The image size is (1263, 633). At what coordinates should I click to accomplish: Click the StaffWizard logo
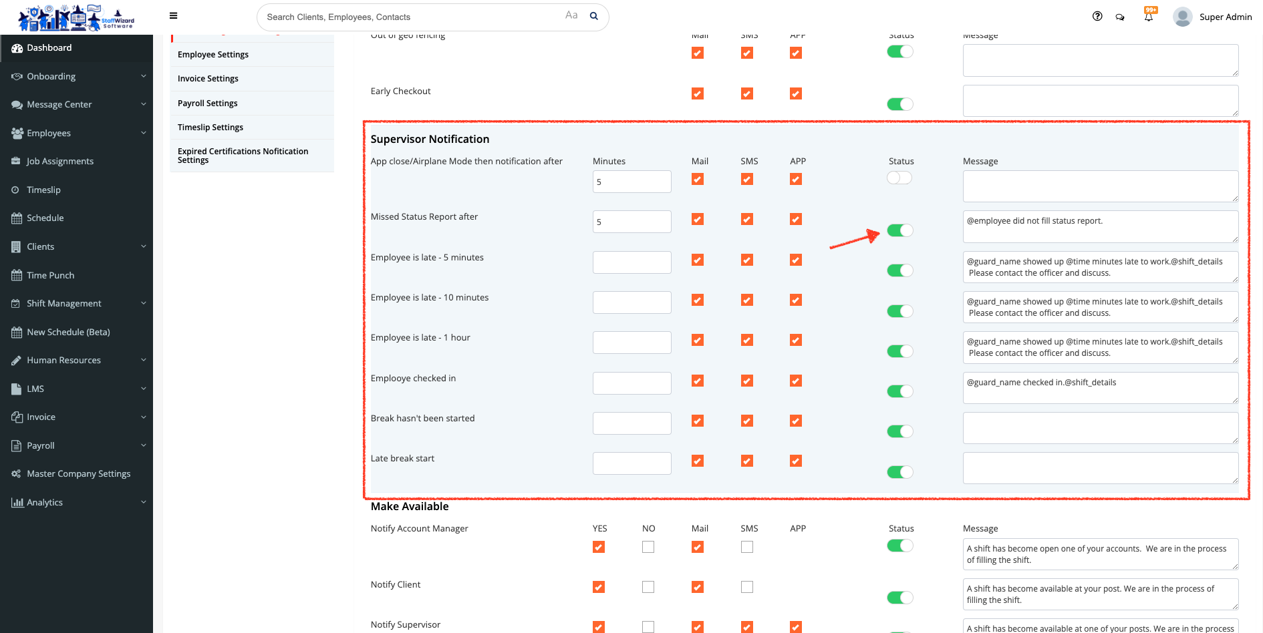tap(76, 17)
